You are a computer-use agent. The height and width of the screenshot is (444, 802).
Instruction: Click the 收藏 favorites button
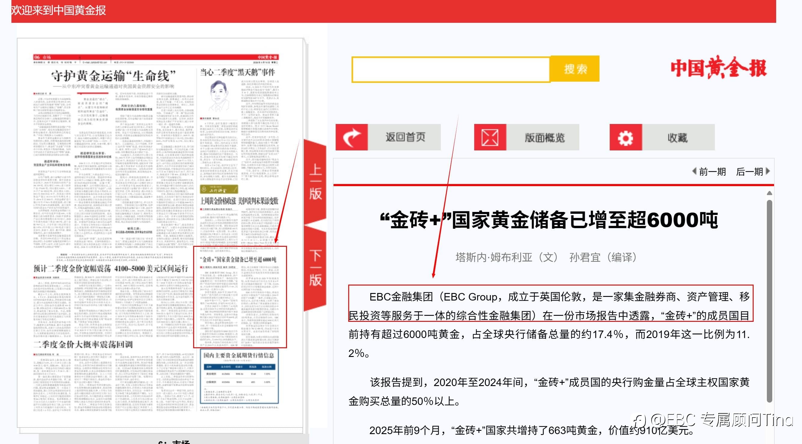pos(678,137)
